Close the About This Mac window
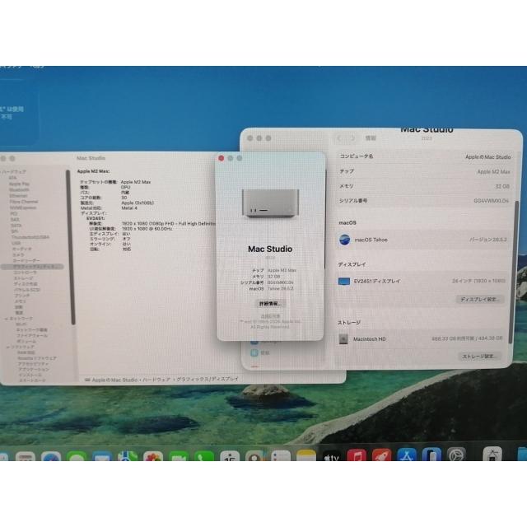 [222, 158]
